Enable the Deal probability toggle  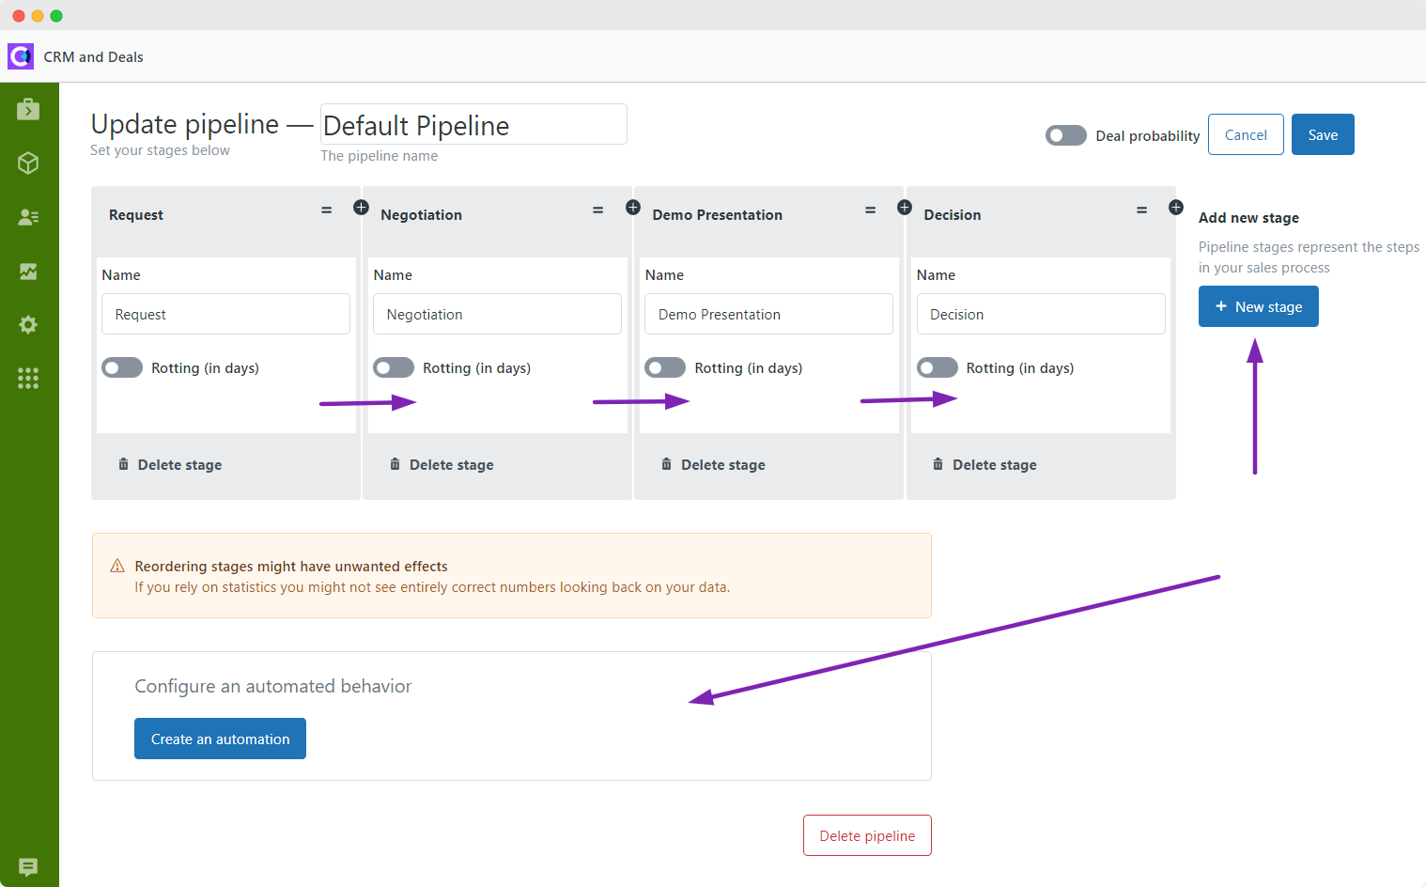pos(1065,134)
